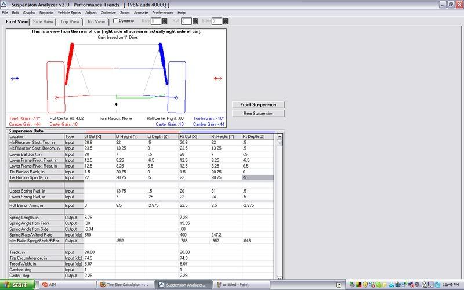464x290 pixels.
Task: Click the red right arrow in diagram
Action: [217, 78]
